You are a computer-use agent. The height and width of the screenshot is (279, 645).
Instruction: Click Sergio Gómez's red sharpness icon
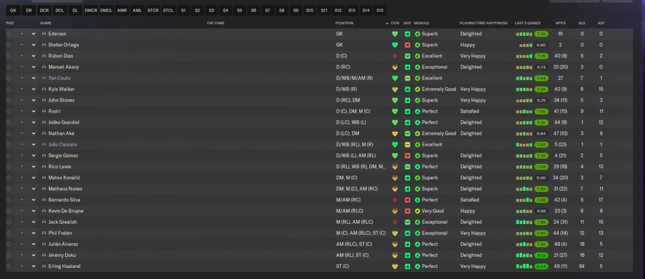407,155
